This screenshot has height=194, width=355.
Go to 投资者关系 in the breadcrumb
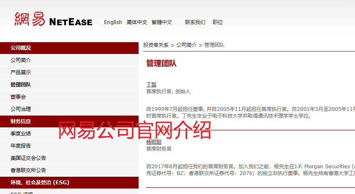tap(156, 45)
